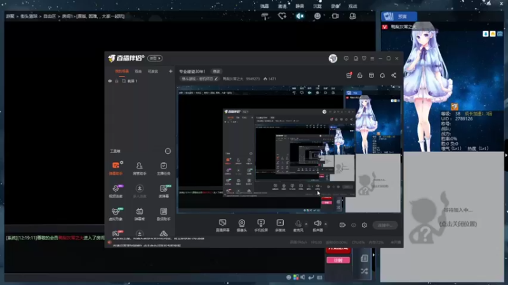
Task: Click the share icon in companion header
Action: tap(394, 75)
